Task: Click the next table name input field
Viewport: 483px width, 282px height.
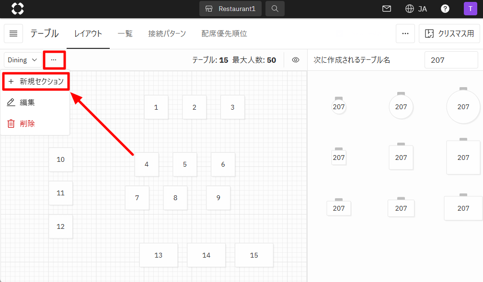Action: 451,60
